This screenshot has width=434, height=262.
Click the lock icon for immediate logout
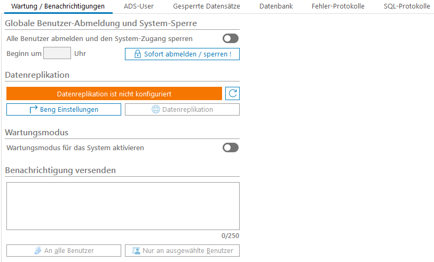pyautogui.click(x=138, y=54)
